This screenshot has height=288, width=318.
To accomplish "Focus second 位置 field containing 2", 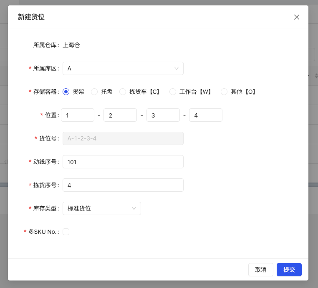I will point(120,115).
